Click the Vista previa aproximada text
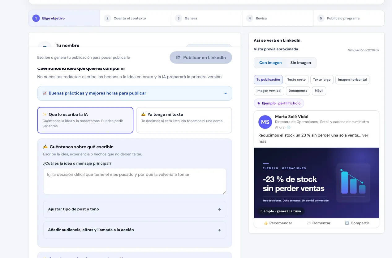This screenshot has height=258, width=392. point(276,49)
